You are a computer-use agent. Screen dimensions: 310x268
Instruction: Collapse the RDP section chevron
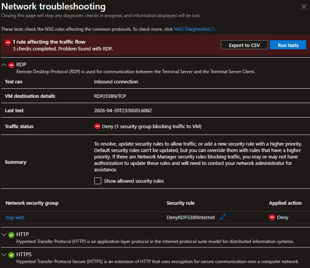(4, 65)
